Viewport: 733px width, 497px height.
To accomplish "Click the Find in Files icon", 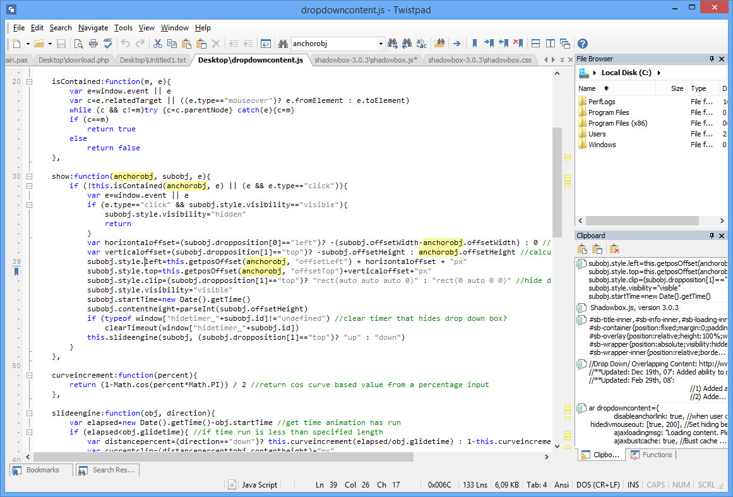I will [x=439, y=44].
